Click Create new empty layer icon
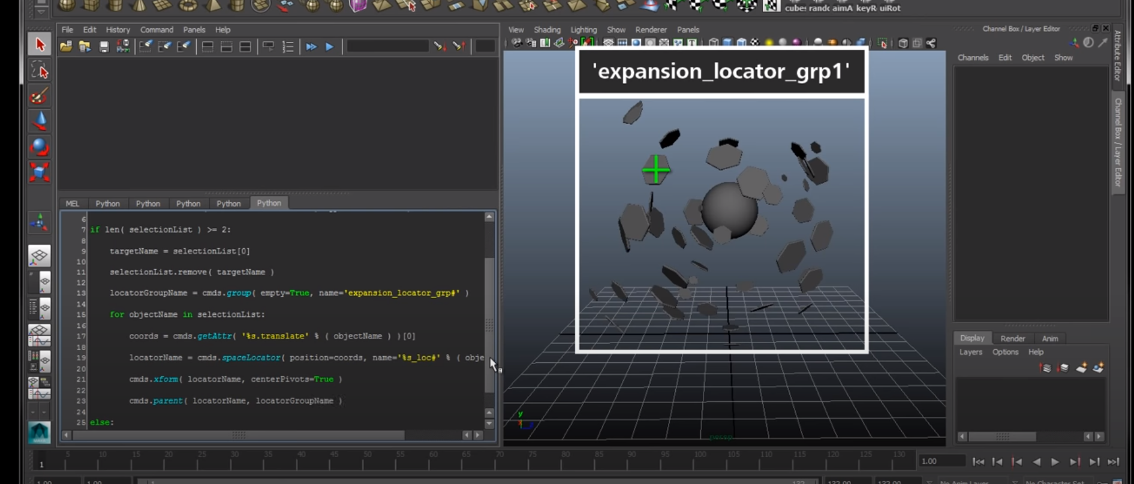1134x484 pixels. pos(1081,368)
